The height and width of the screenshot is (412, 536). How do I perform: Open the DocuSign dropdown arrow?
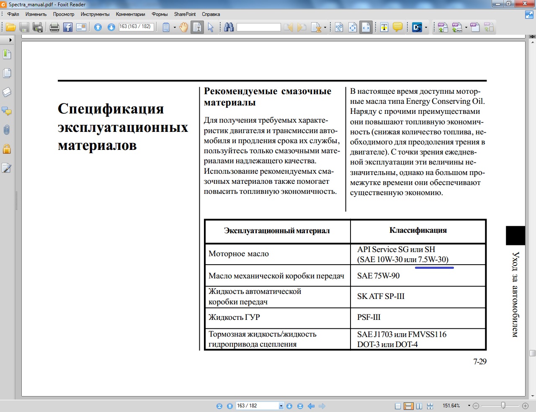tap(426, 28)
